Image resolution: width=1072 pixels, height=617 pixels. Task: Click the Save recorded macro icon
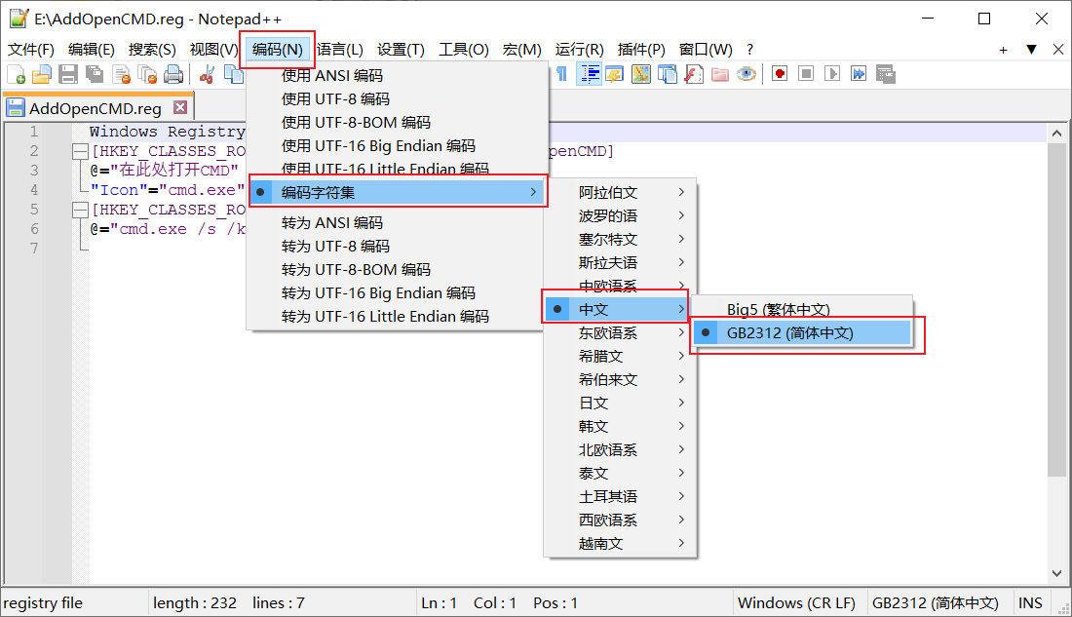pos(885,74)
